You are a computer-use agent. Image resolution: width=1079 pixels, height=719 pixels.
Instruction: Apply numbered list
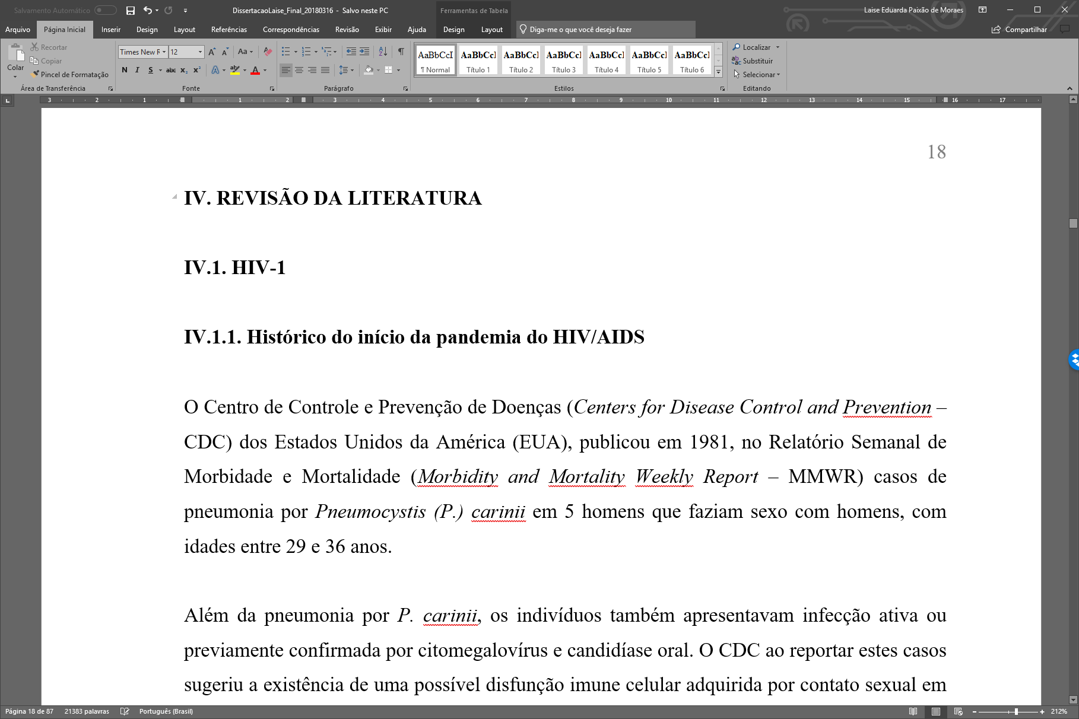tap(306, 52)
